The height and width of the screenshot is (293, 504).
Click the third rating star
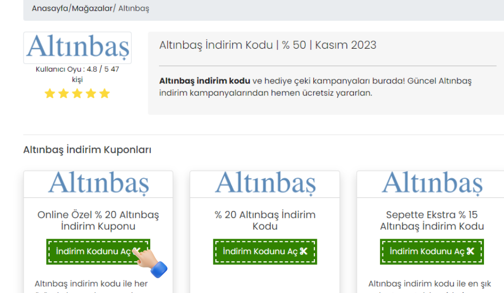click(77, 94)
